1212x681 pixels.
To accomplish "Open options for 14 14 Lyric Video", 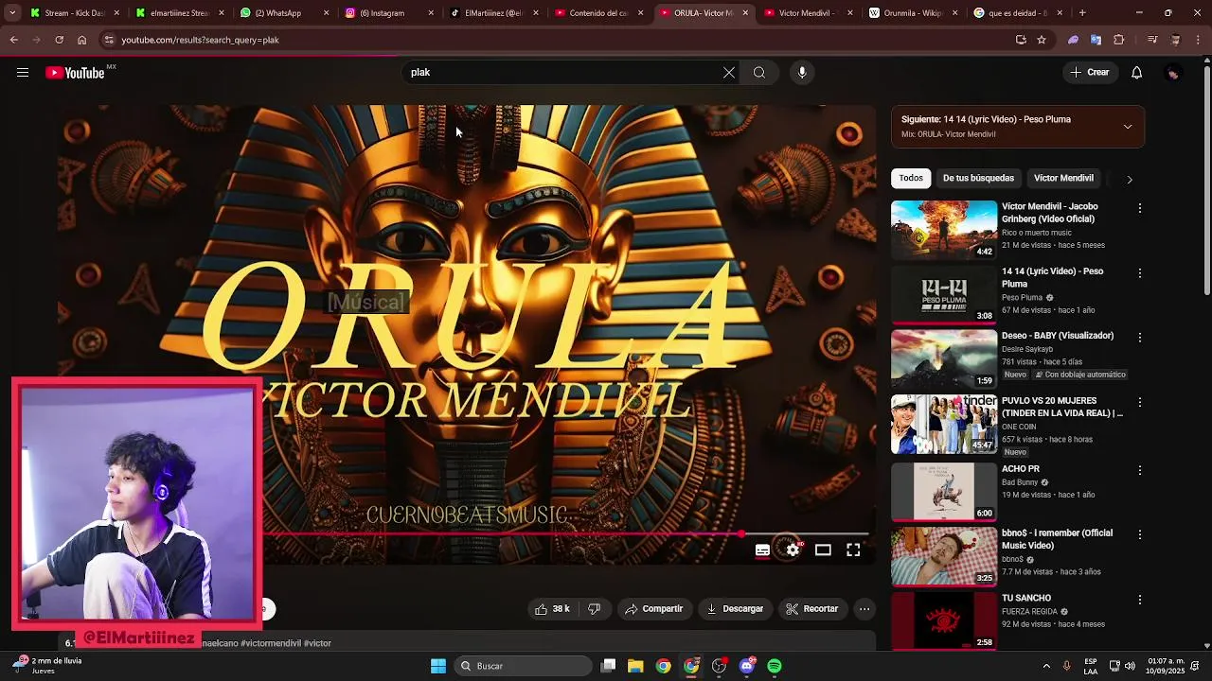I will (1140, 273).
